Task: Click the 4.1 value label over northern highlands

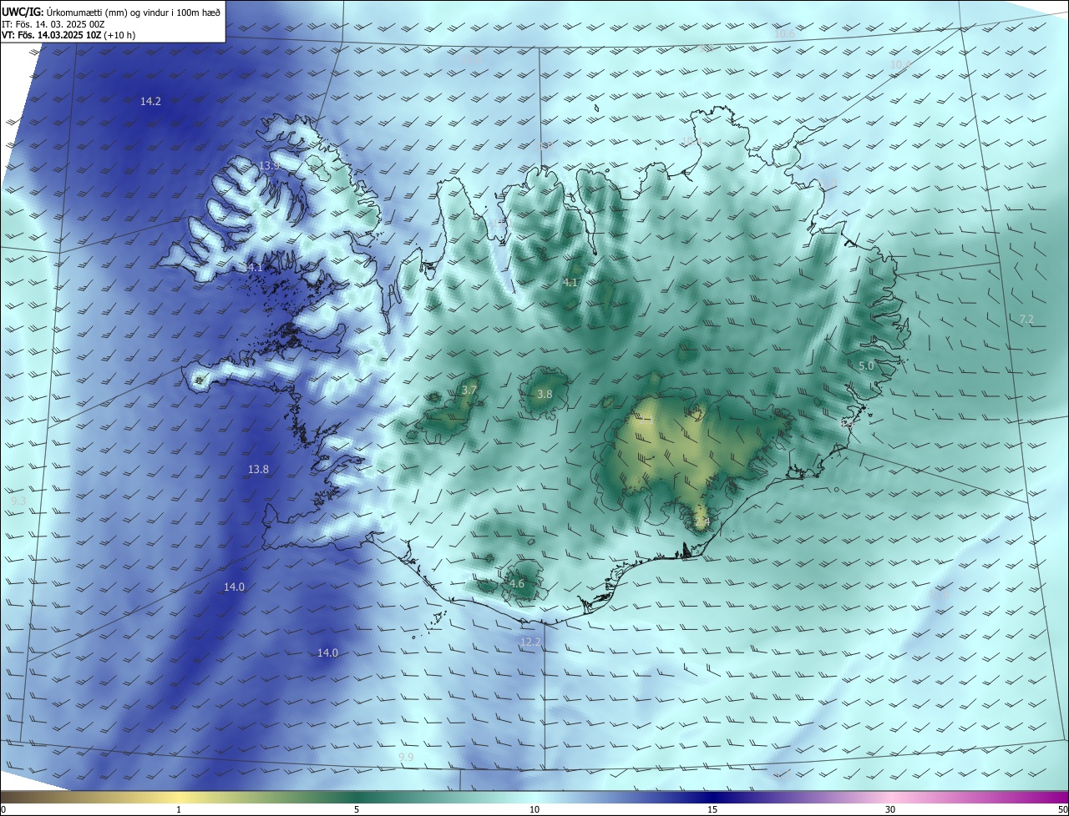Action: (x=570, y=283)
